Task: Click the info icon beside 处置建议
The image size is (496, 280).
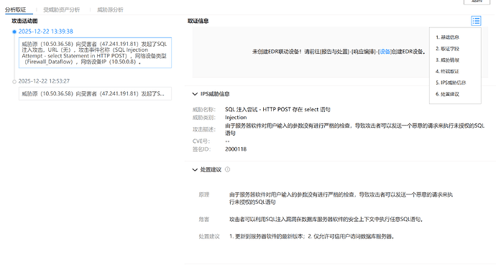Action: [227, 169]
